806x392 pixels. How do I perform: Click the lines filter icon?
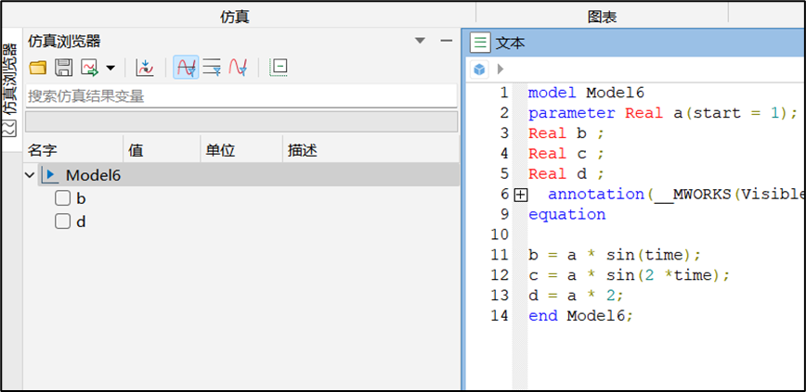[212, 68]
